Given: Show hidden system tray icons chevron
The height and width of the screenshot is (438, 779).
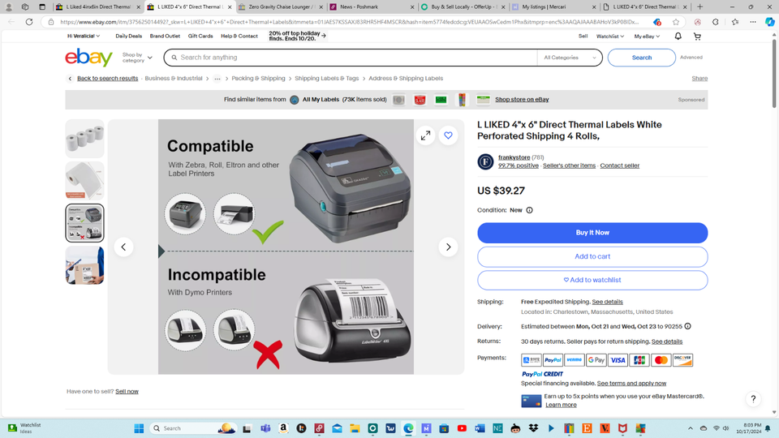Looking at the screenshot, I should [x=690, y=428].
